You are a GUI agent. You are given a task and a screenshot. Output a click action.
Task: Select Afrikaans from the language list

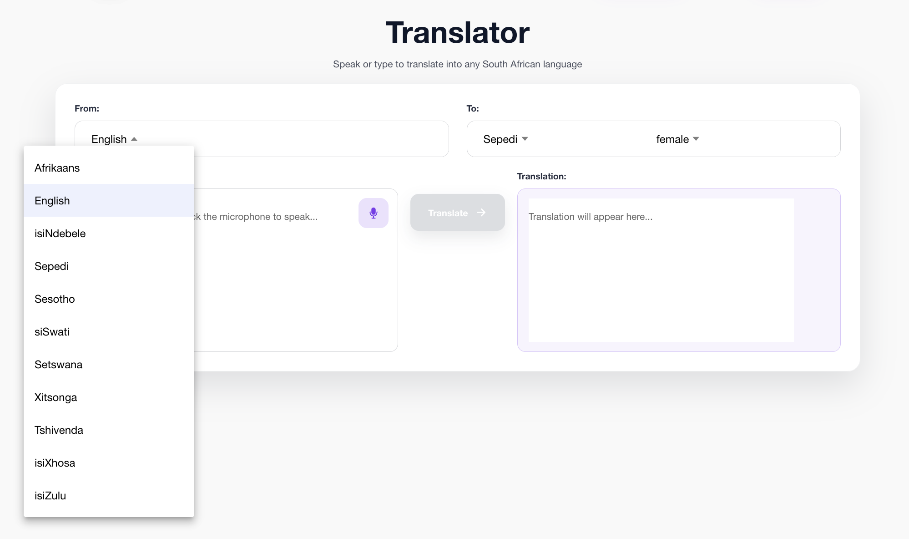109,168
